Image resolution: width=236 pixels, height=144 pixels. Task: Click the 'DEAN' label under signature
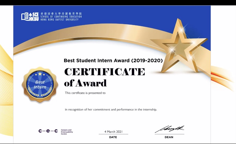pos(169,137)
